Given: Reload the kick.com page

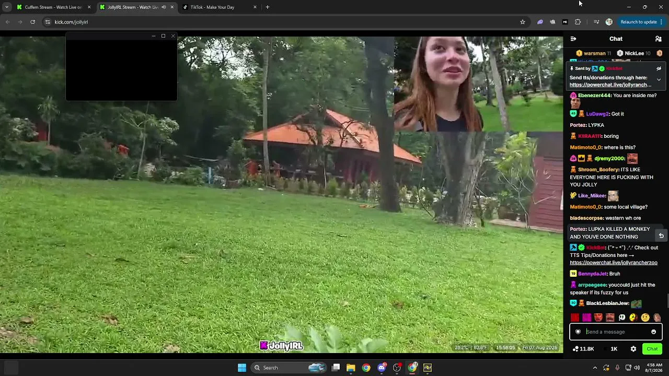Looking at the screenshot, I should coord(32,22).
